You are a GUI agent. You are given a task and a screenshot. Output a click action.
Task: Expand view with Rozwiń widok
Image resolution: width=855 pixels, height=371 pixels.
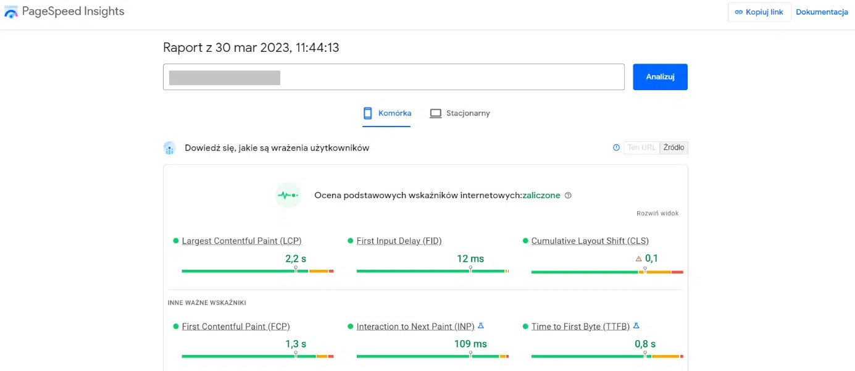[657, 214]
